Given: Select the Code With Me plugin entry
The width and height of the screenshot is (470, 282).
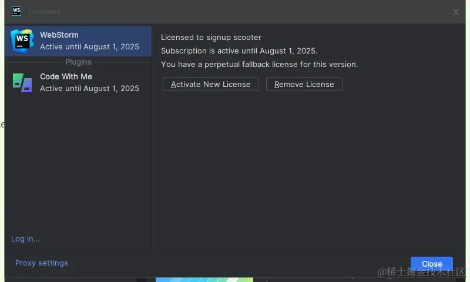Looking at the screenshot, I should [78, 82].
